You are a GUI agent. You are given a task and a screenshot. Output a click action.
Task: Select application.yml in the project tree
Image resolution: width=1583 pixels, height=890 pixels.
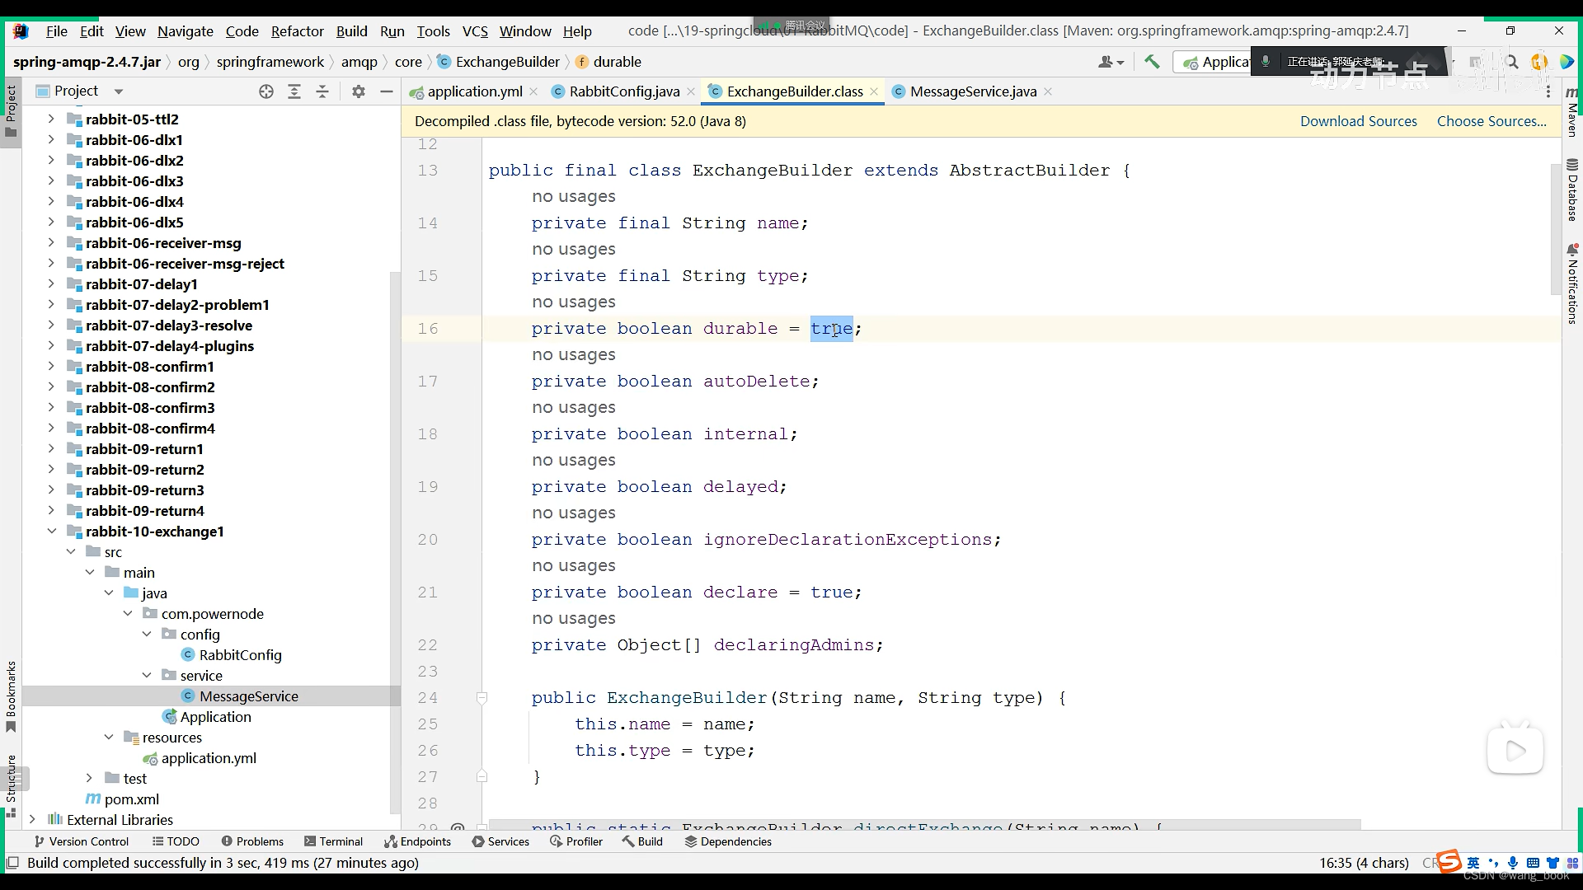click(x=209, y=758)
